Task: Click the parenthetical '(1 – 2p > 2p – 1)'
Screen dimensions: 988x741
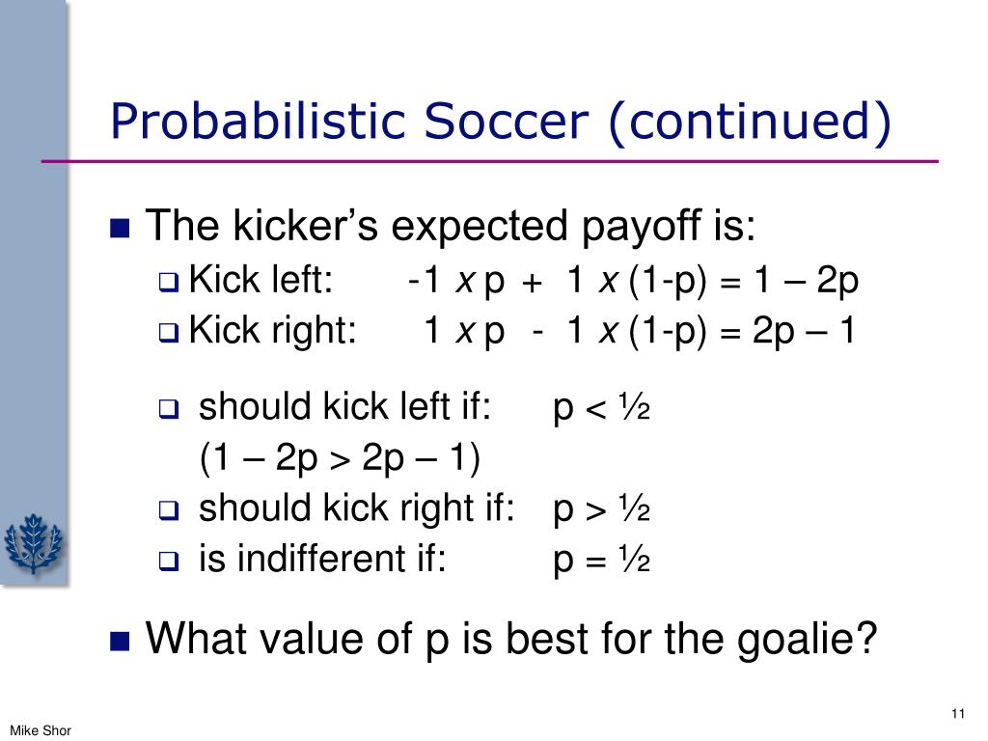Action: [341, 458]
